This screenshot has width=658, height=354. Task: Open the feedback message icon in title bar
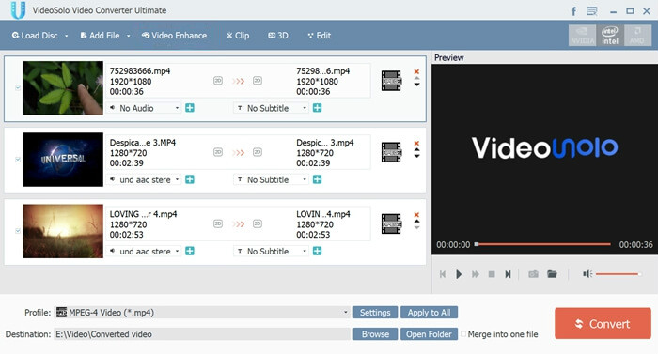pos(591,11)
